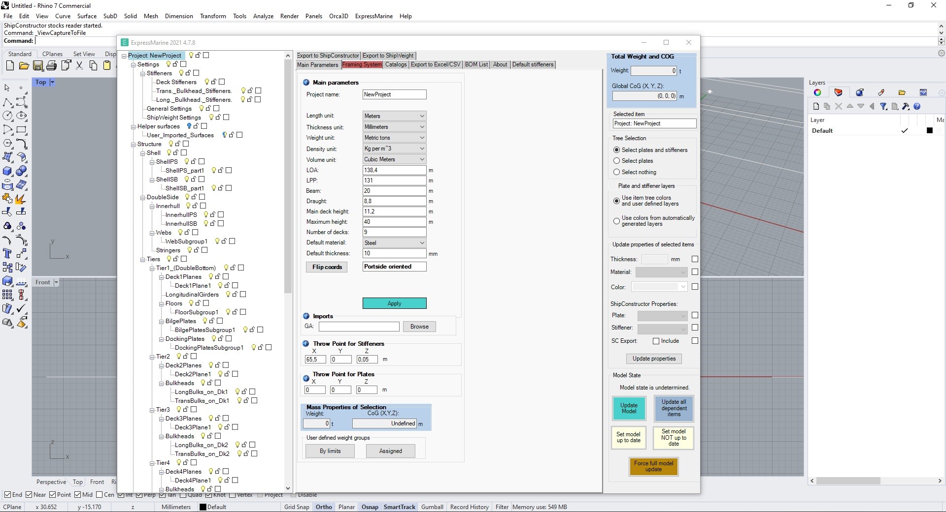Viewport: 946px width, 512px height.
Task: Click the Update properties button
Action: (654, 359)
